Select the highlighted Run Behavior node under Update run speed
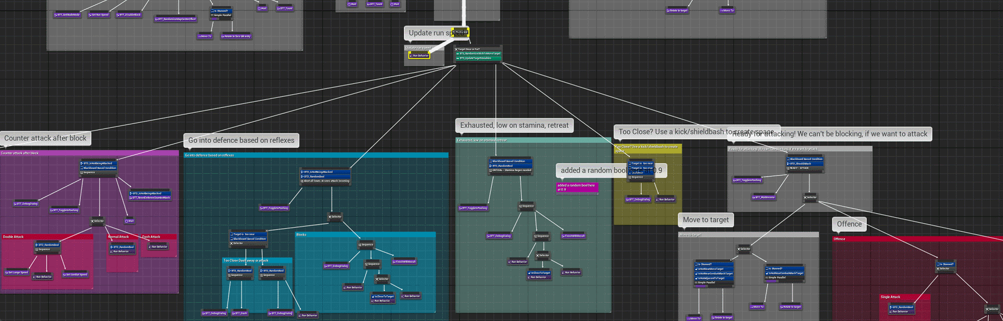Screen dimensions: 1003x321 [x=419, y=56]
